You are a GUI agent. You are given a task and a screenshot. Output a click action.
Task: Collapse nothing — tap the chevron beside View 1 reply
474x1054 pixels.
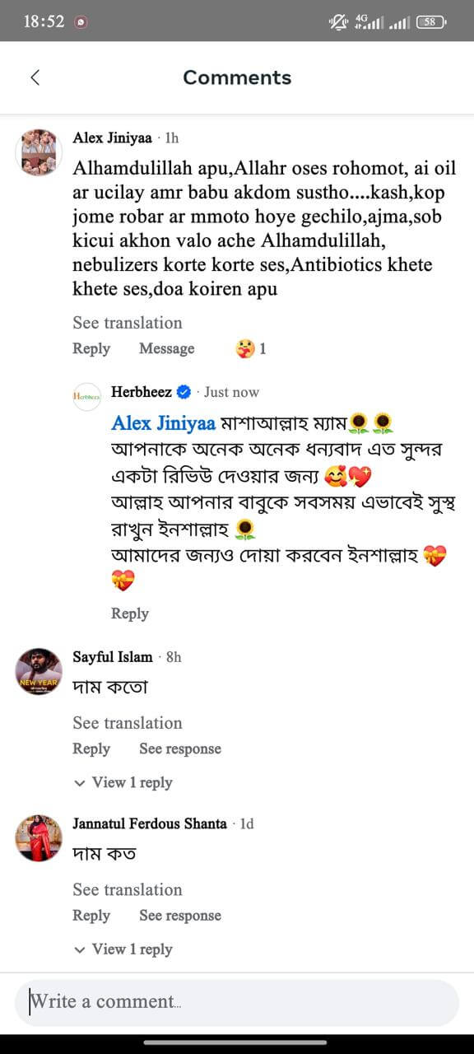(80, 782)
